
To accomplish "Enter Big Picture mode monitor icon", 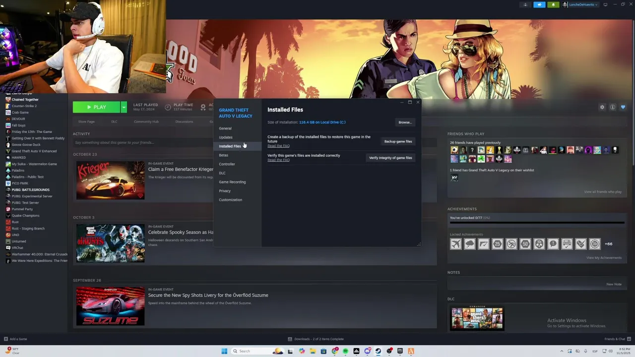I will click(605, 4).
